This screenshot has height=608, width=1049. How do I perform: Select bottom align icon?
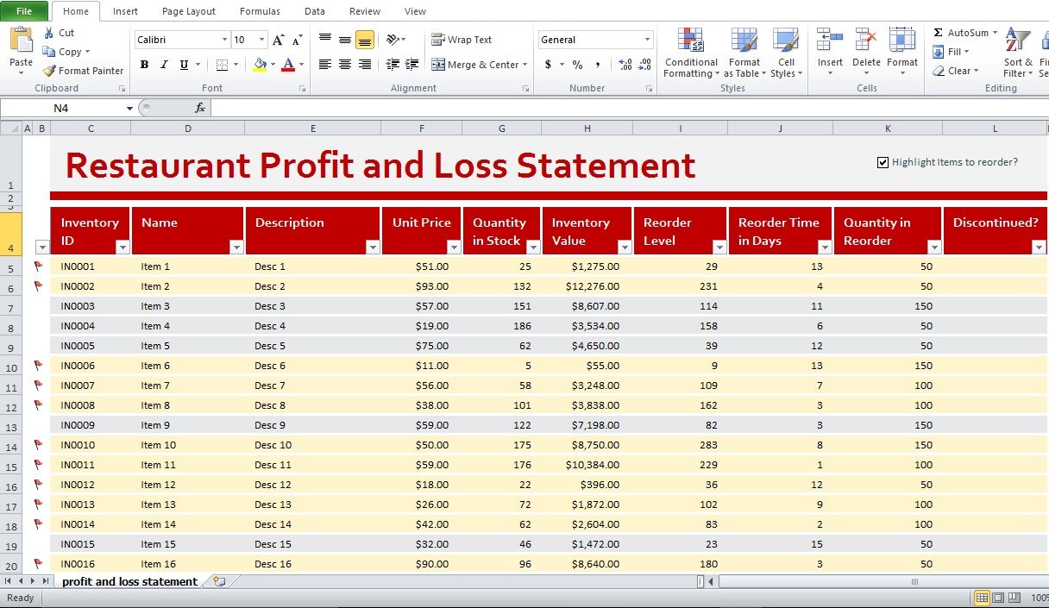click(x=365, y=40)
